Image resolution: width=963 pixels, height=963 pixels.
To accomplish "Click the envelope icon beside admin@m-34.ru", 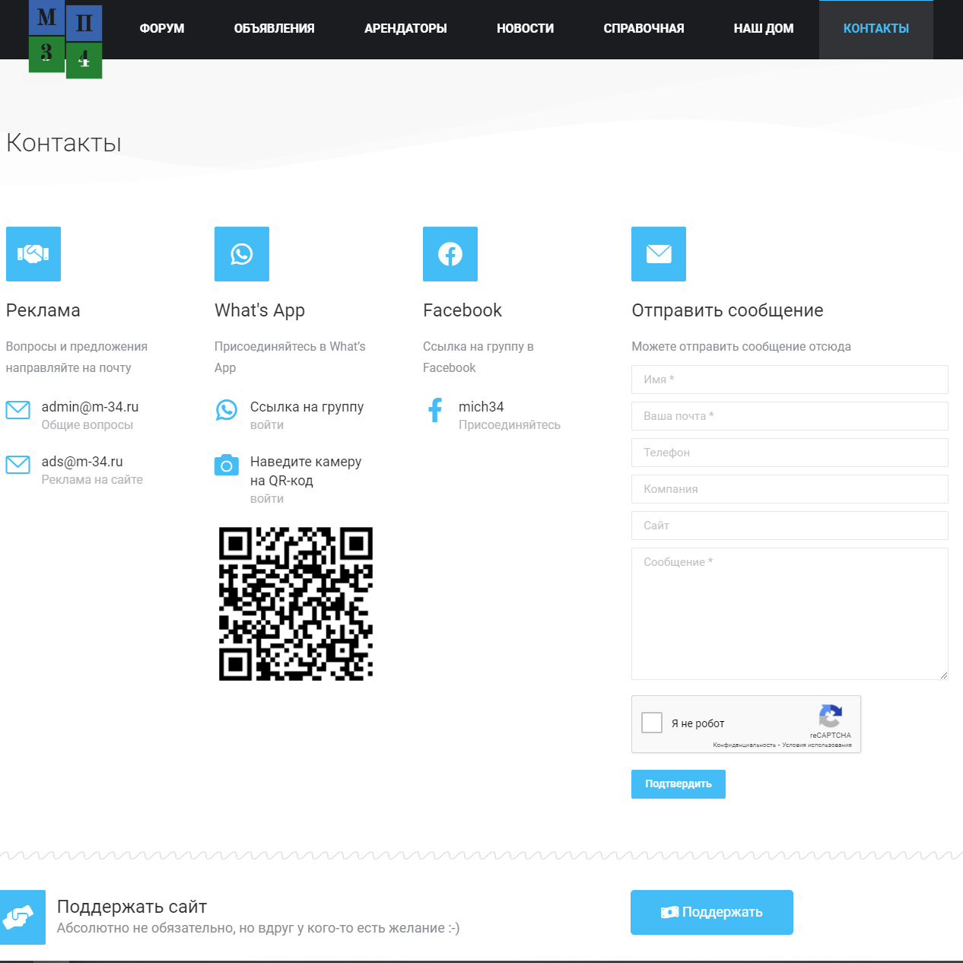I will click(18, 410).
